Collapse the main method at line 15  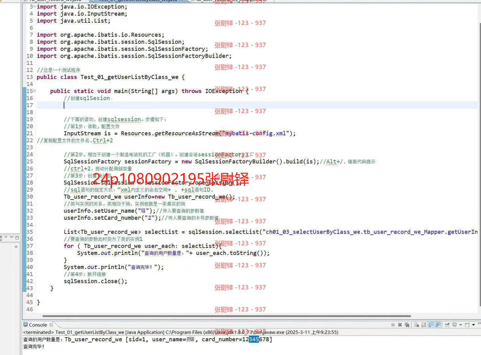click(34, 91)
